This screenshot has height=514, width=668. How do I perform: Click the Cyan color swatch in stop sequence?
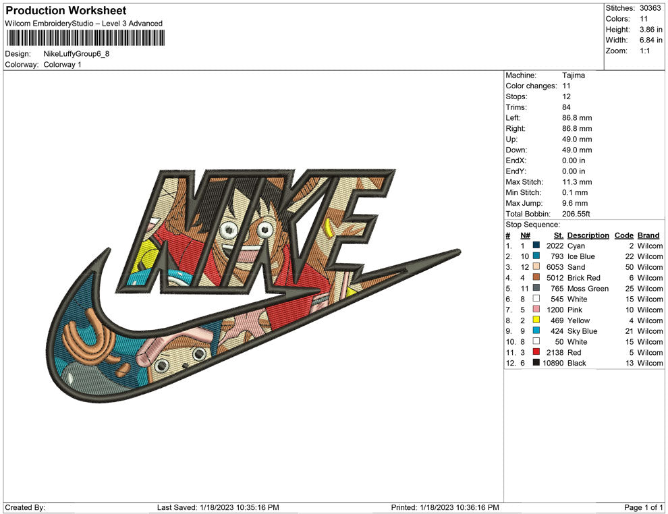[x=536, y=246]
